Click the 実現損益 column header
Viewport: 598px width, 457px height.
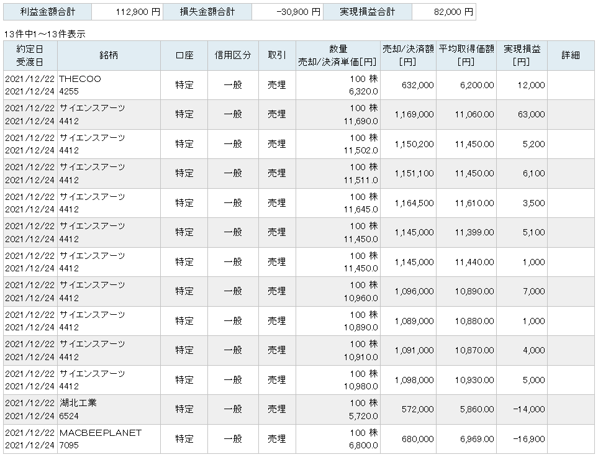point(522,55)
